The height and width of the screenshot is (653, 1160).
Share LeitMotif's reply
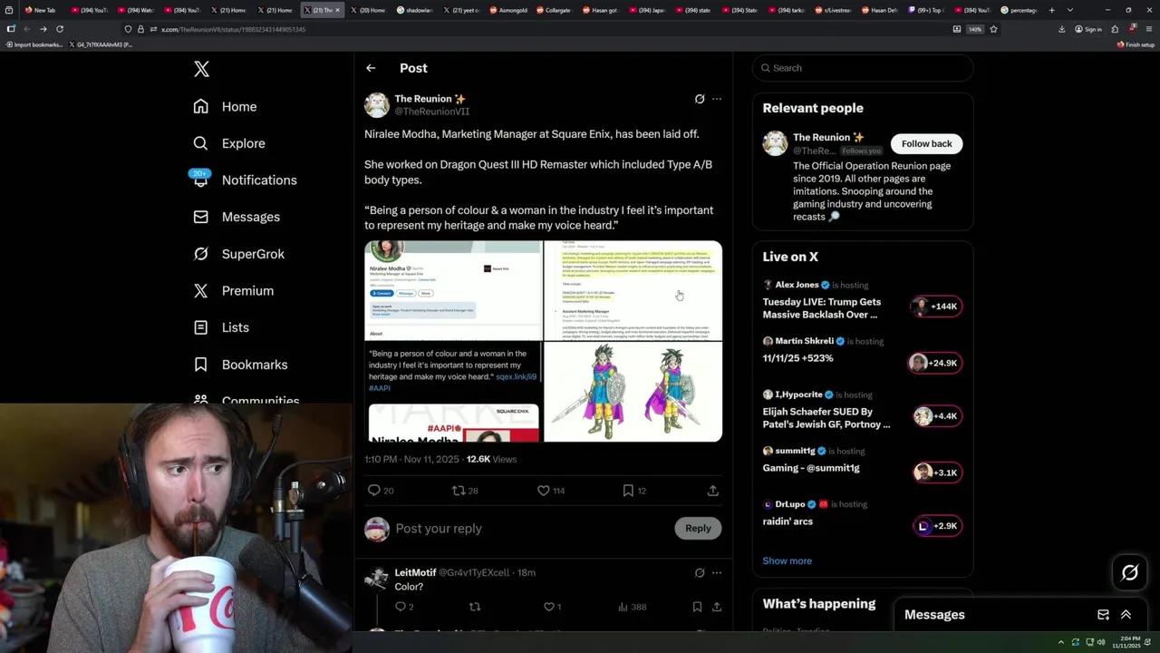click(x=716, y=607)
